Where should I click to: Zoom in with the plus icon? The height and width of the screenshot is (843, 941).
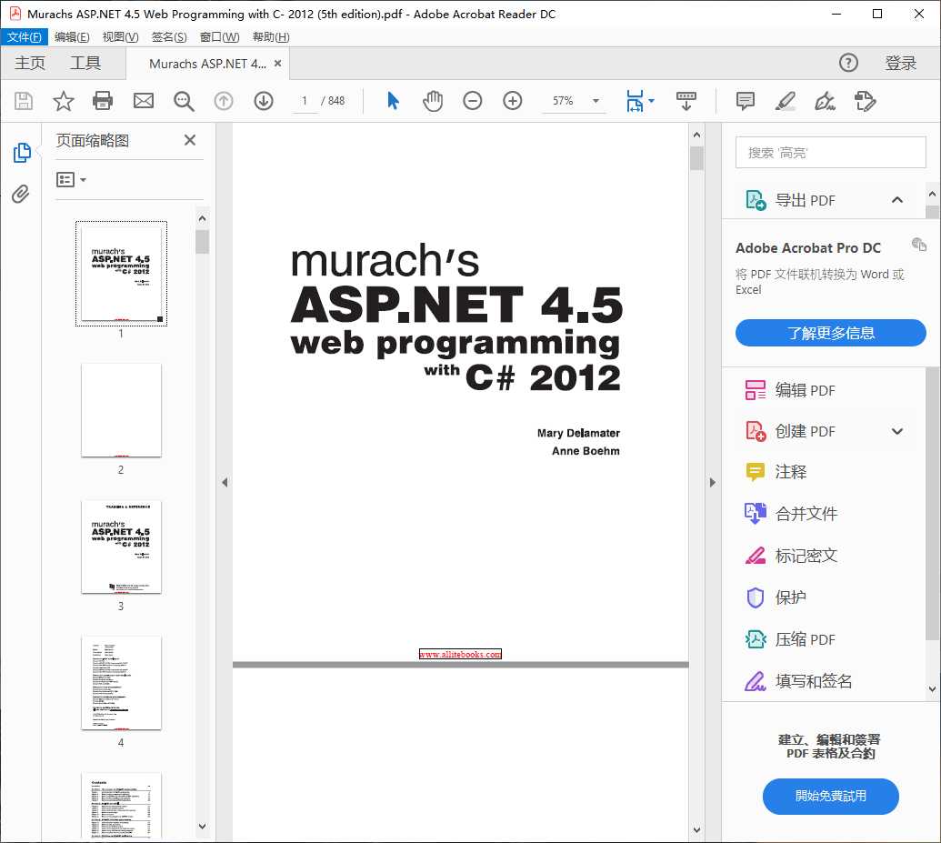pyautogui.click(x=512, y=101)
